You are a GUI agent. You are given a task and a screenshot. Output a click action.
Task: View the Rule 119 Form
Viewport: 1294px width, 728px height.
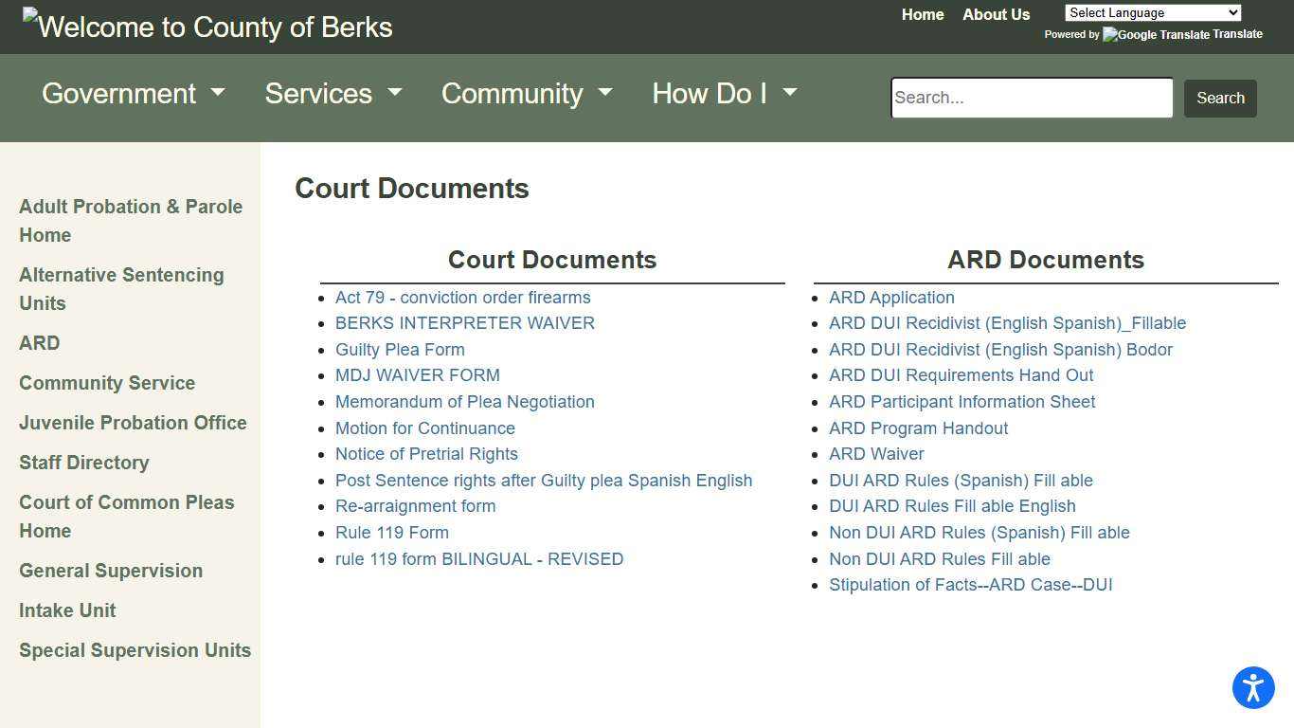tap(391, 532)
